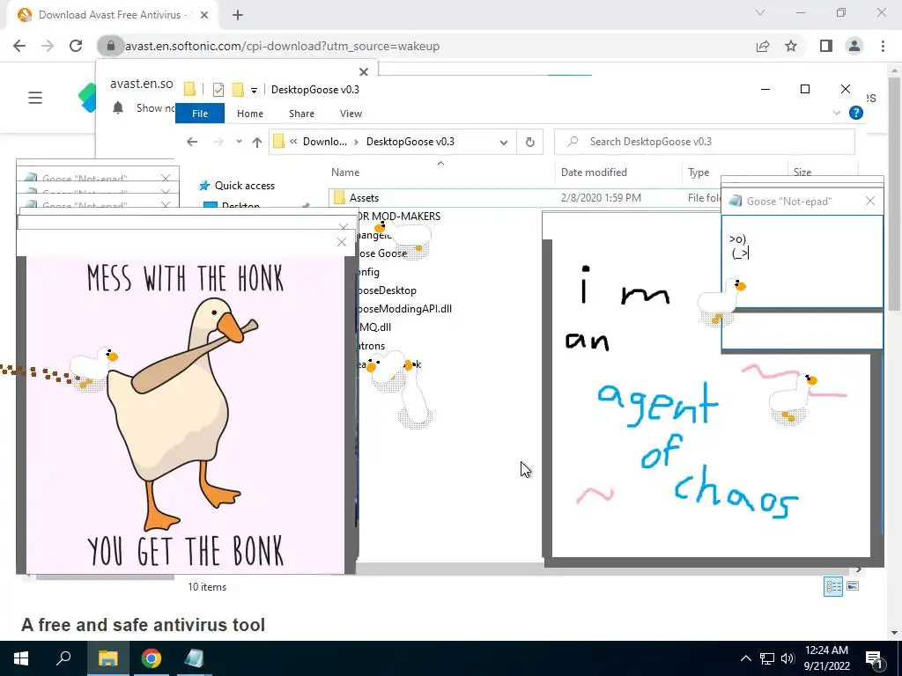902x676 pixels.
Task: Open address bar history dropdown in Explorer
Action: [503, 142]
